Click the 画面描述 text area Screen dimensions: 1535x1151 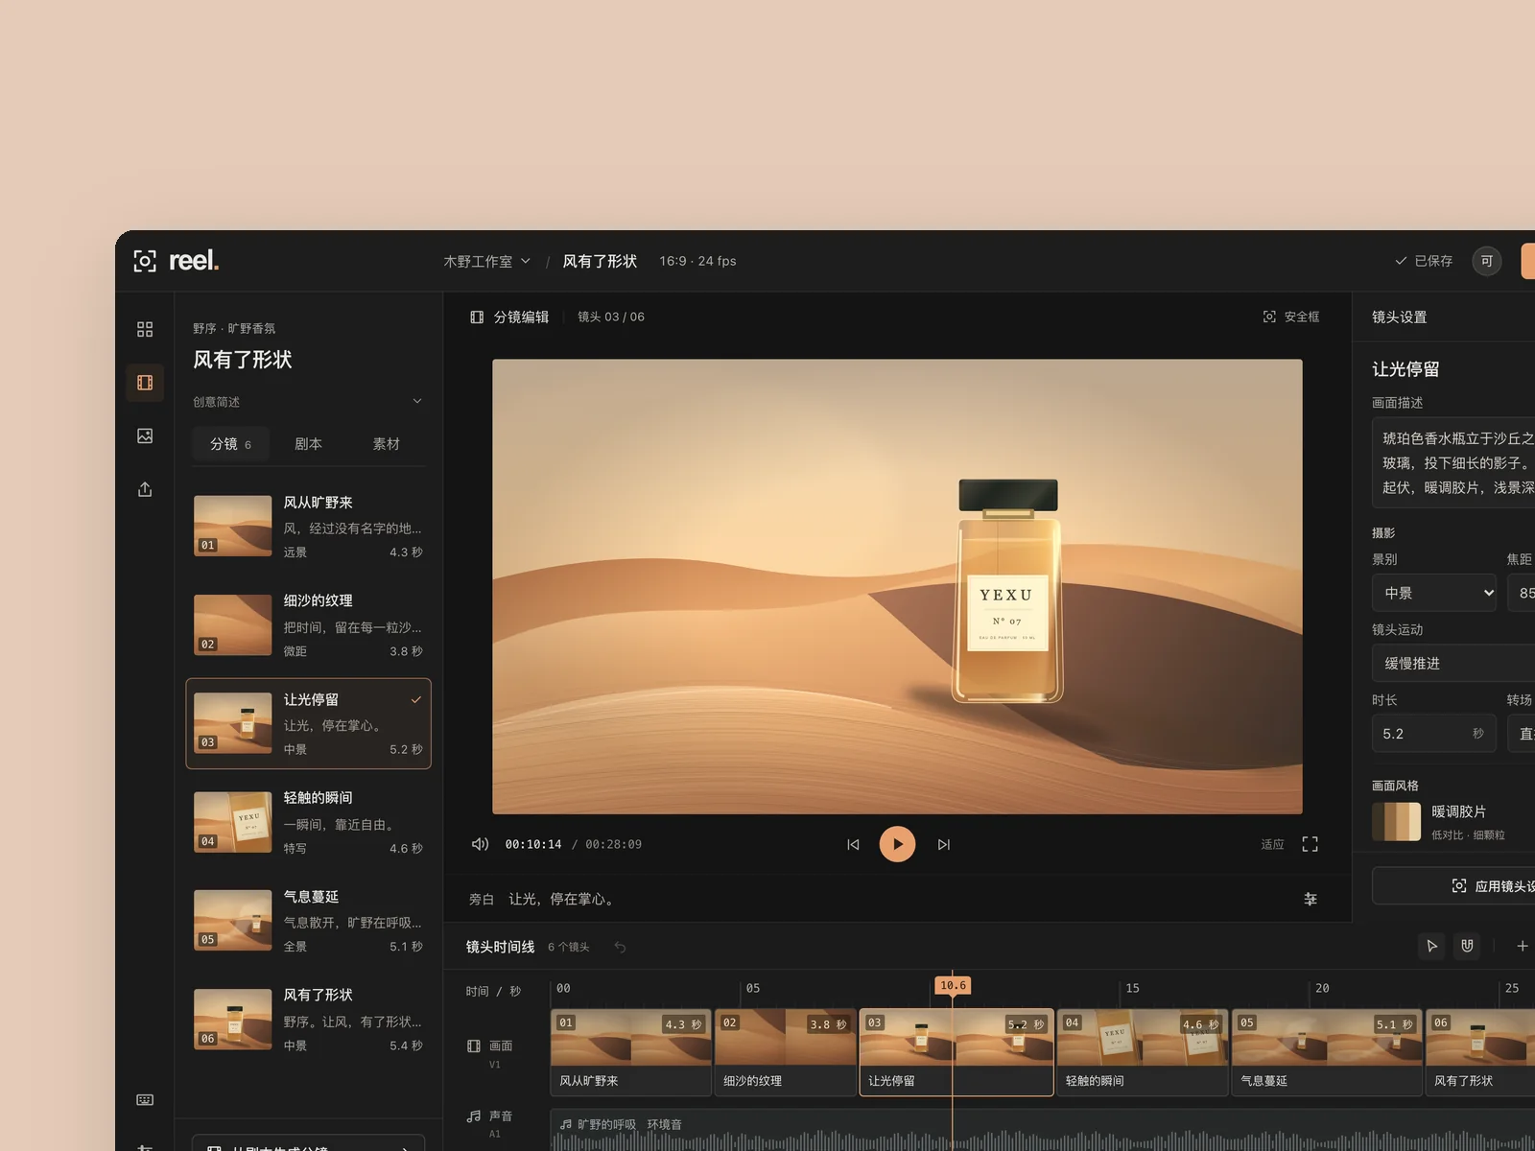(1453, 462)
